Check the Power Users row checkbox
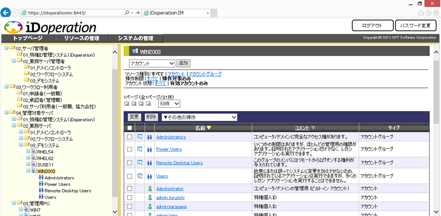Screen dimensions: 441x216 tap(129, 149)
